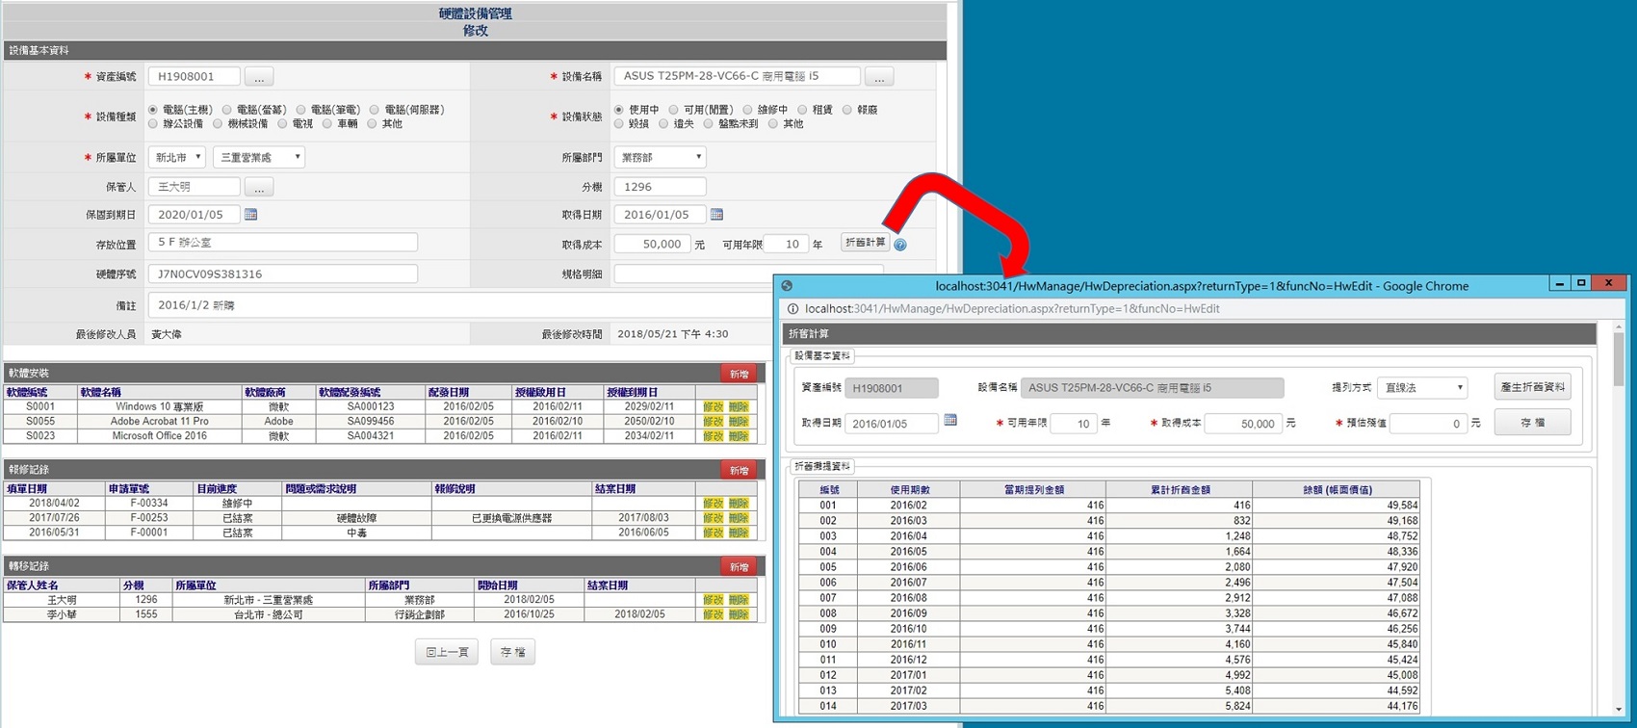Open the 業務部 department dropdown
This screenshot has width=1637, height=728.
[x=660, y=157]
